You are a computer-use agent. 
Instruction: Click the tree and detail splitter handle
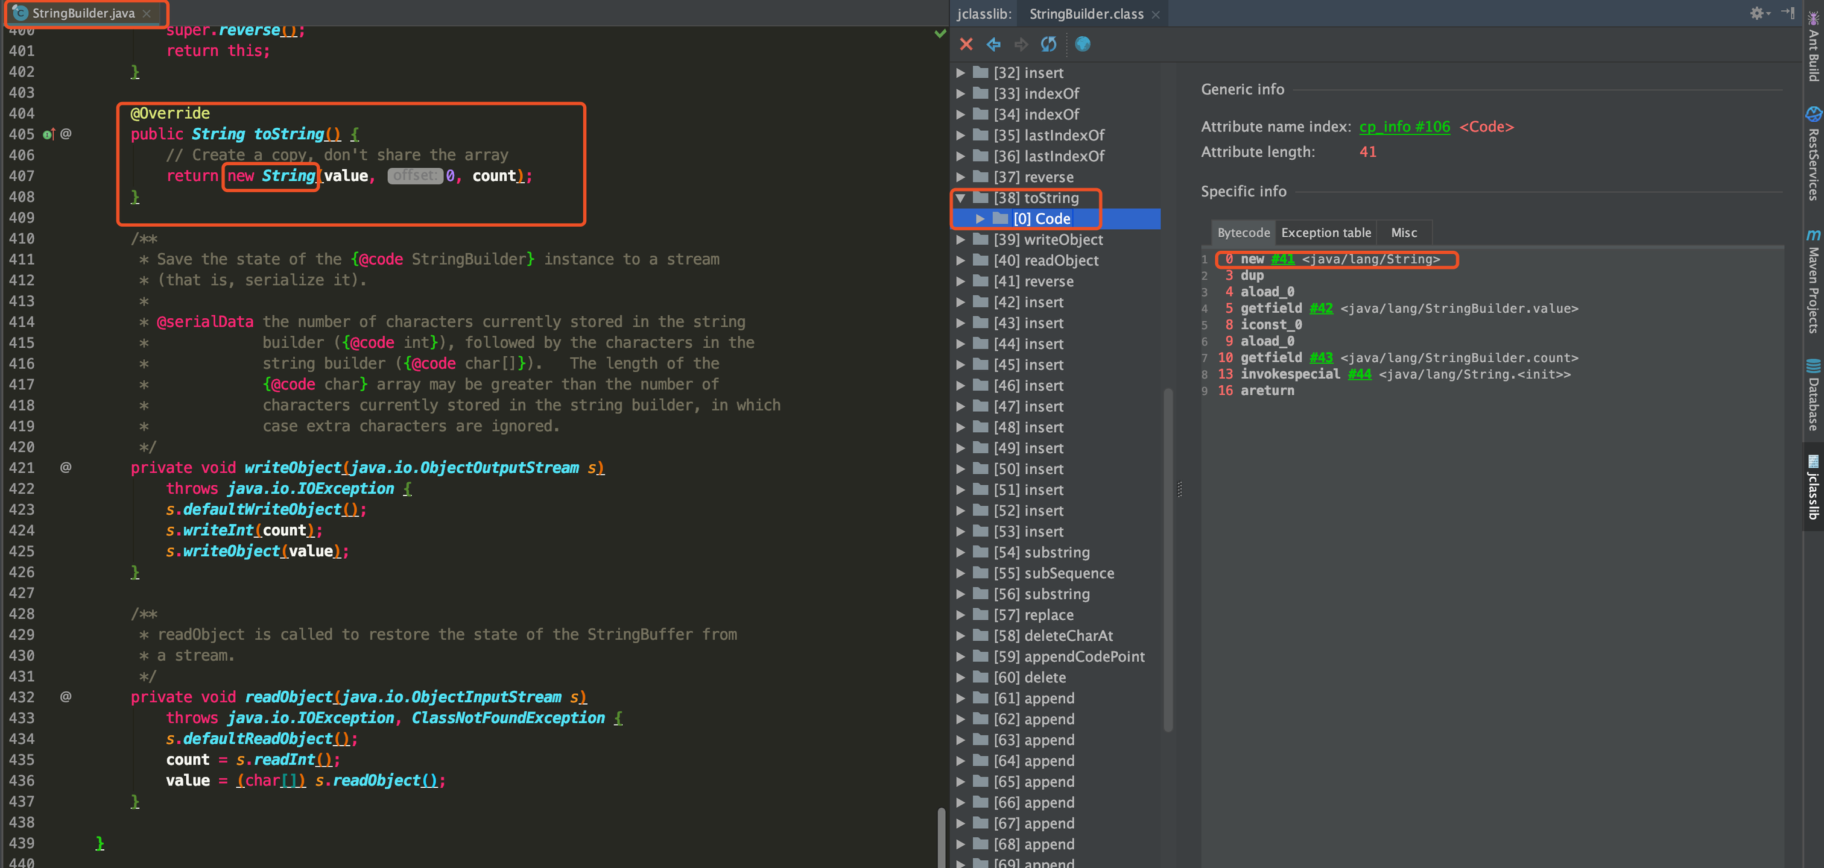[1180, 489]
